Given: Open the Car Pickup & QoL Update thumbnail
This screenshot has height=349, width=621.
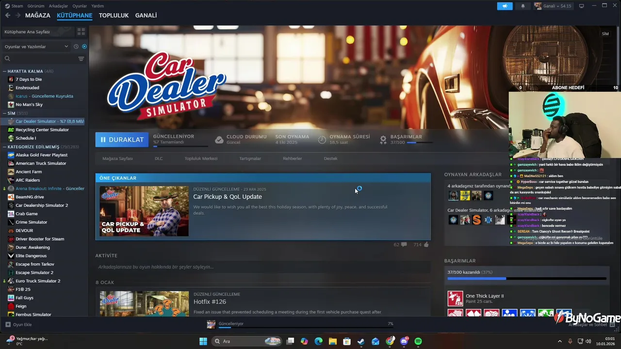Looking at the screenshot, I should click(144, 211).
